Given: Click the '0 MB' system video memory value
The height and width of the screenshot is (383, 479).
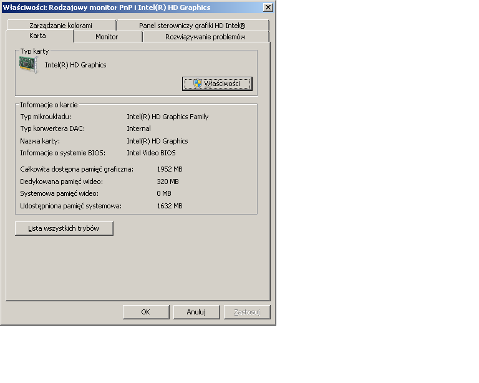Looking at the screenshot, I should coord(164,193).
